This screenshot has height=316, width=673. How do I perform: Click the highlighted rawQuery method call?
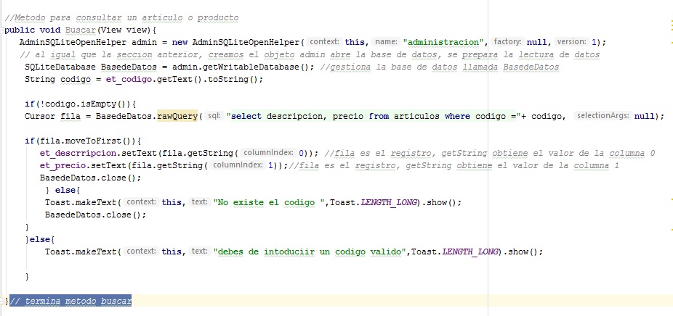[x=177, y=116]
